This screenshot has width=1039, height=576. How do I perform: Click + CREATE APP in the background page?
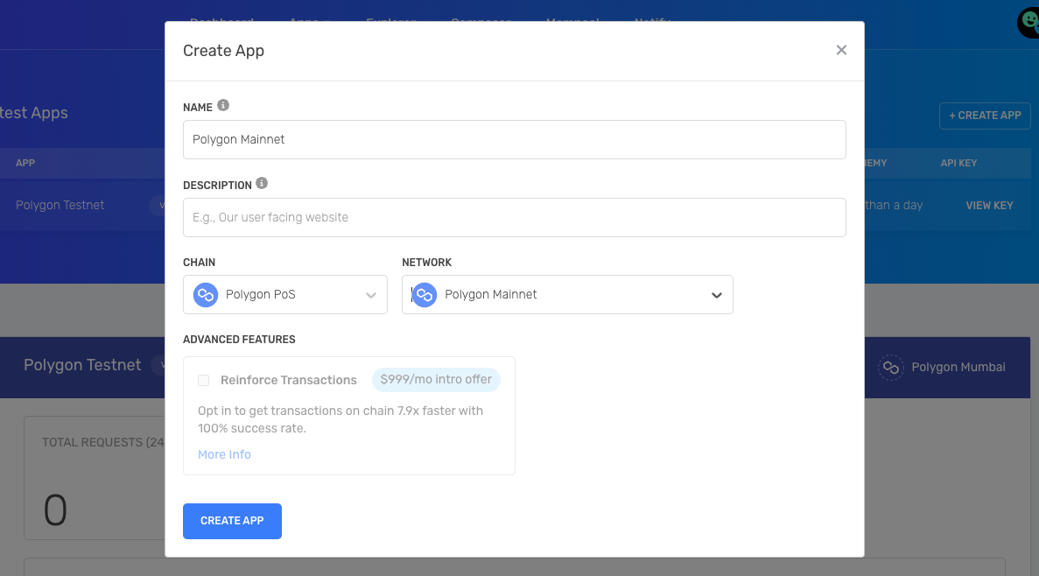point(985,116)
